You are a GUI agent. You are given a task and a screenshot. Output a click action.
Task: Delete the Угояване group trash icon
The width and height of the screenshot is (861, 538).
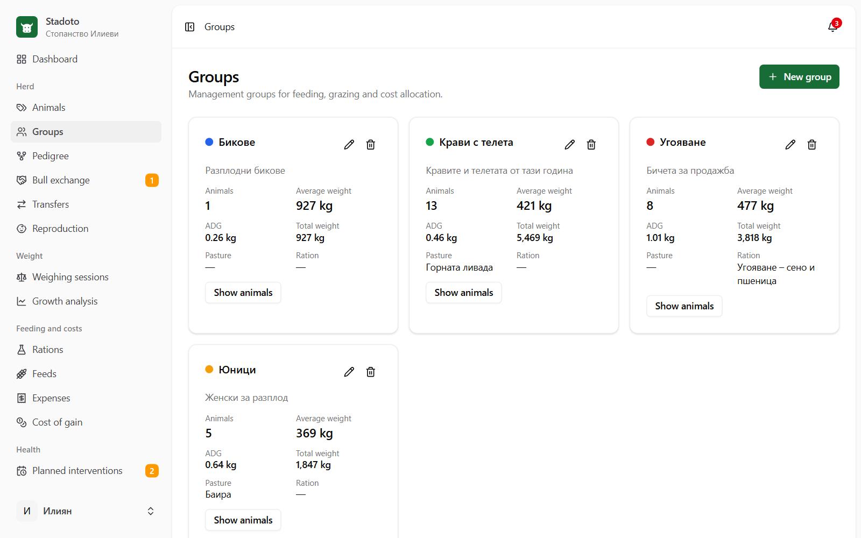(812, 144)
